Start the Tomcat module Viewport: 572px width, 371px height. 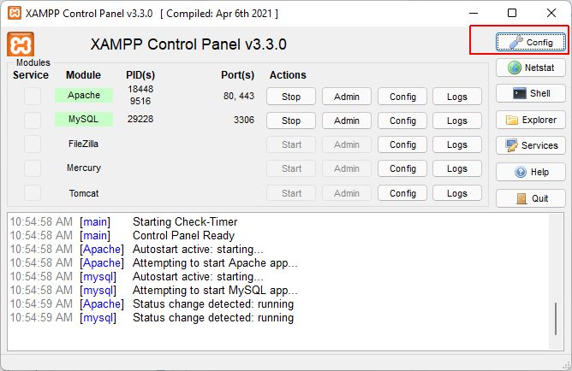click(x=291, y=193)
